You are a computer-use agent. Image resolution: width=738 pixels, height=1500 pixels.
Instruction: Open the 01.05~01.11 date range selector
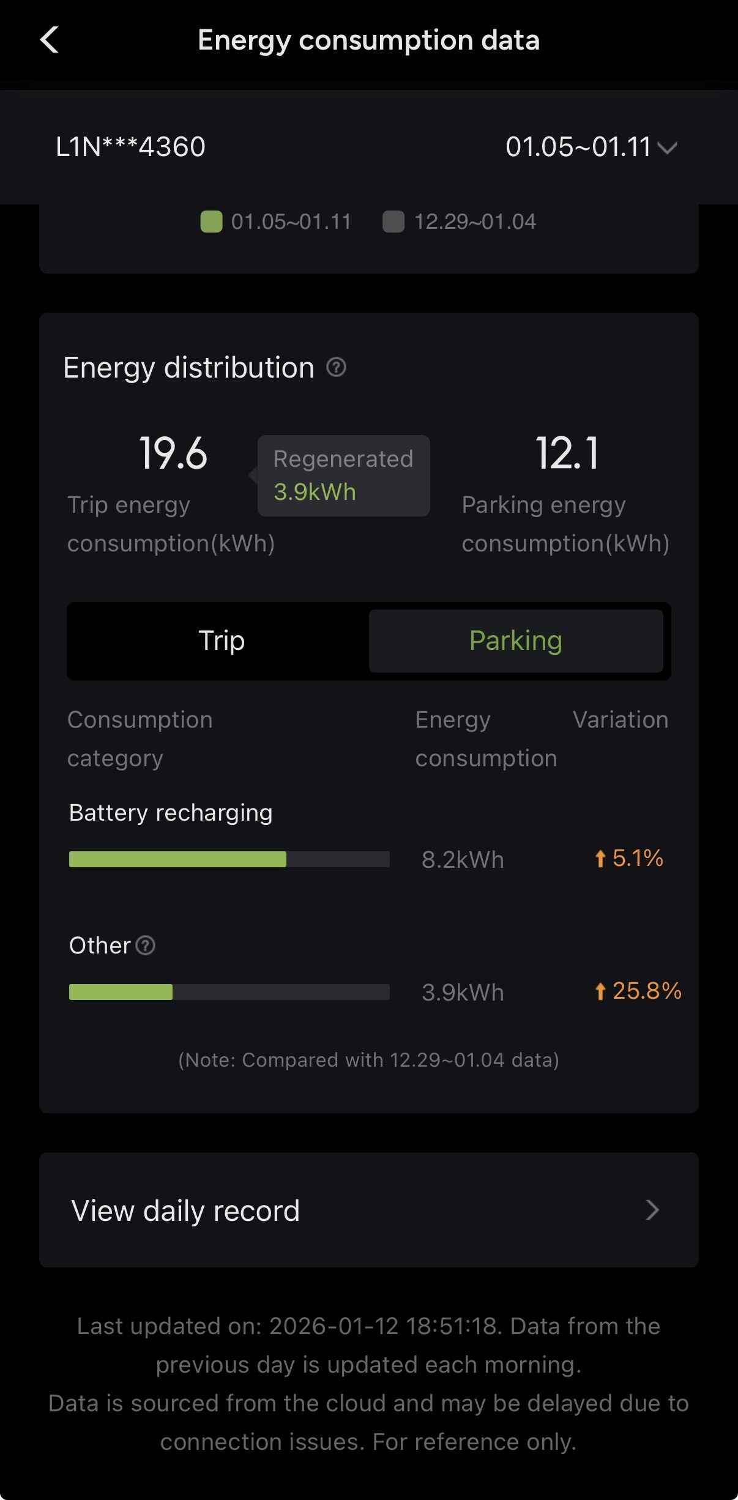578,147
